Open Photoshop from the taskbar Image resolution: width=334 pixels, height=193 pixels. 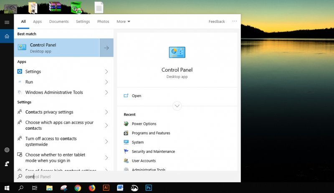click(x=149, y=188)
